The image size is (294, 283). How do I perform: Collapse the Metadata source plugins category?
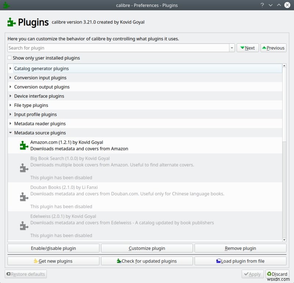10,133
